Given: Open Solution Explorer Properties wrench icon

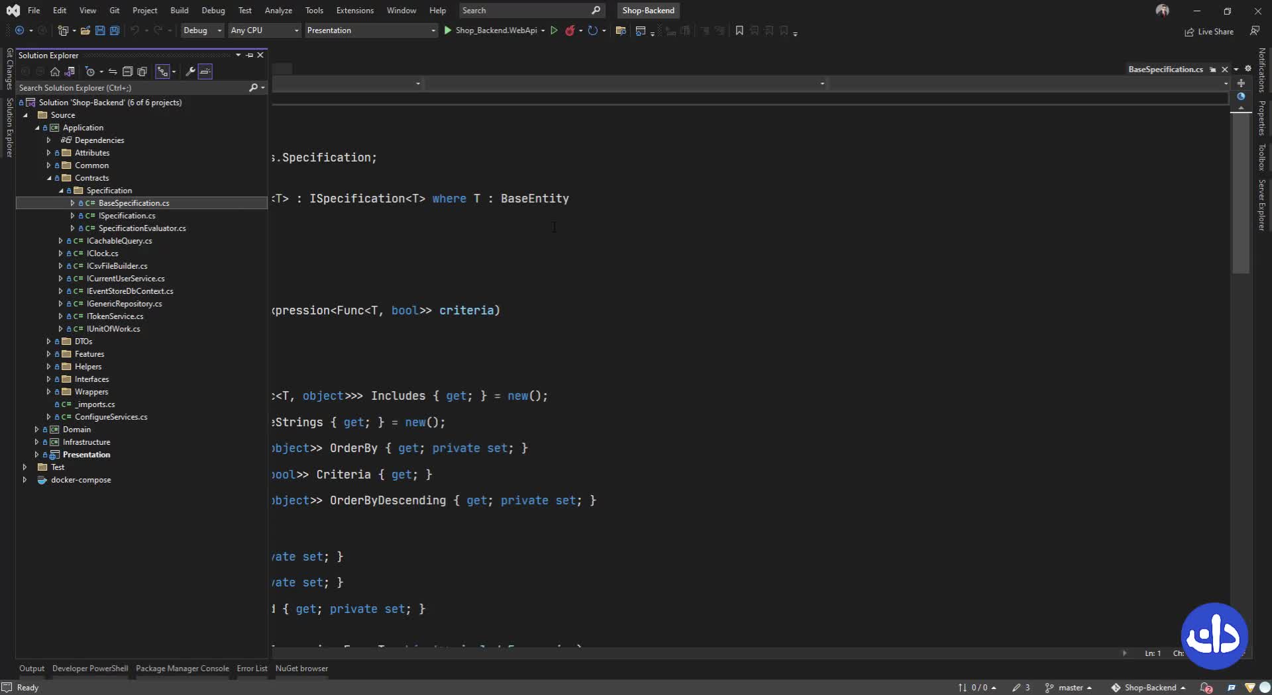Looking at the screenshot, I should (x=190, y=71).
